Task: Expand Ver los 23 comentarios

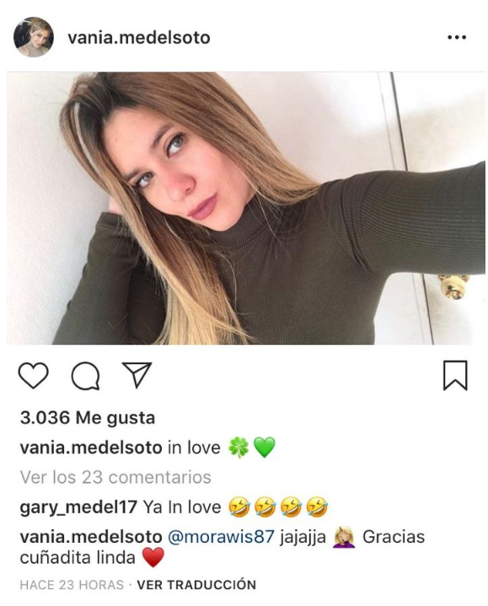Action: click(115, 477)
